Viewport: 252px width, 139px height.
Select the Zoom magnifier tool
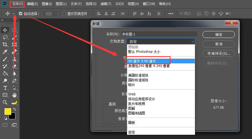(5, 102)
